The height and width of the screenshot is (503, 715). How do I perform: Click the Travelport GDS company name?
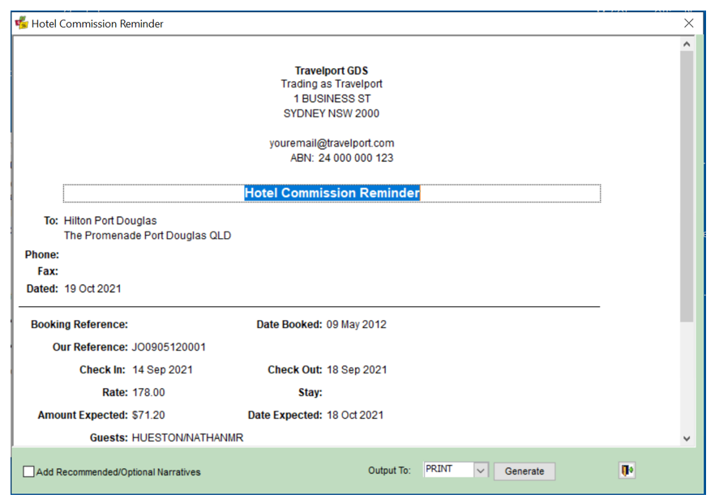[332, 71]
